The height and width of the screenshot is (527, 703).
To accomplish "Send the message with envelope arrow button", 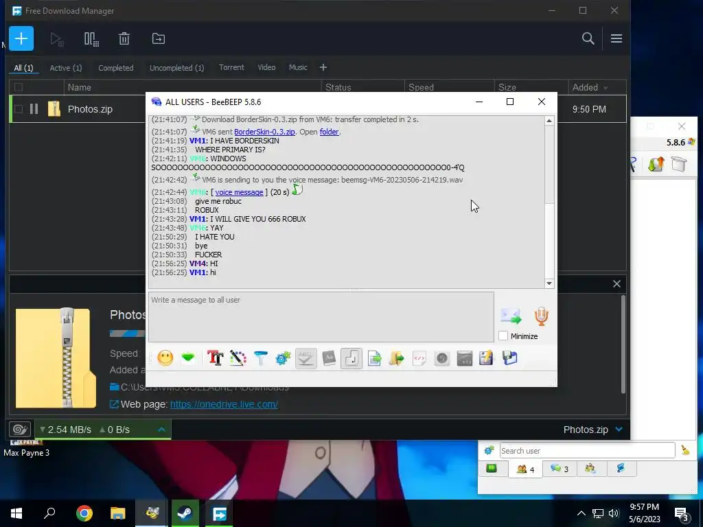I will (x=511, y=316).
